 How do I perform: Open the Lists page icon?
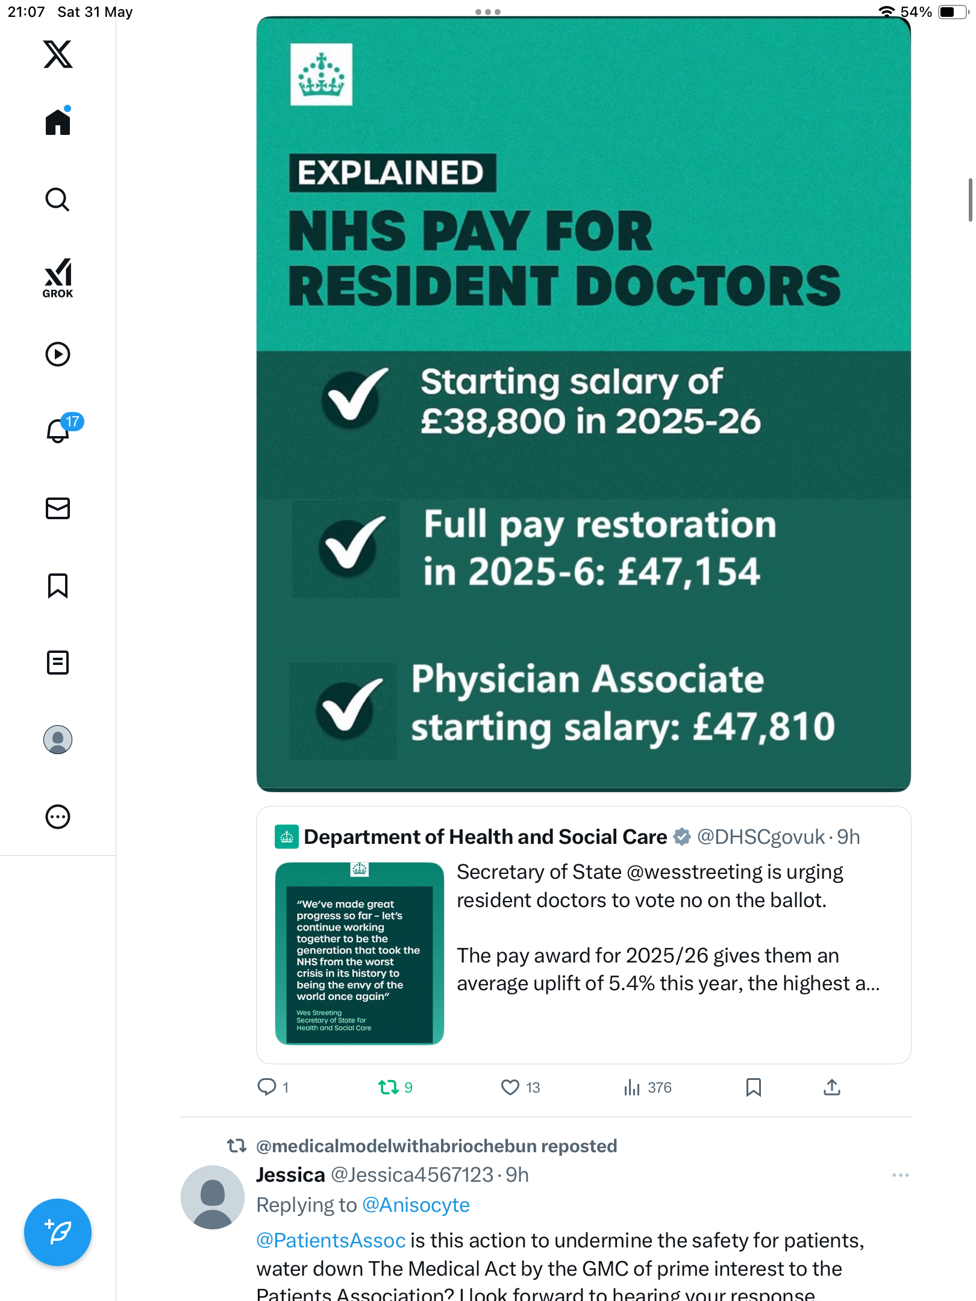58,663
